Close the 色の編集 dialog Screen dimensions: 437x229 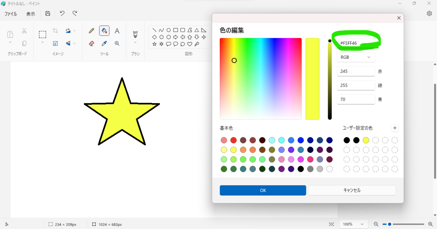(399, 18)
